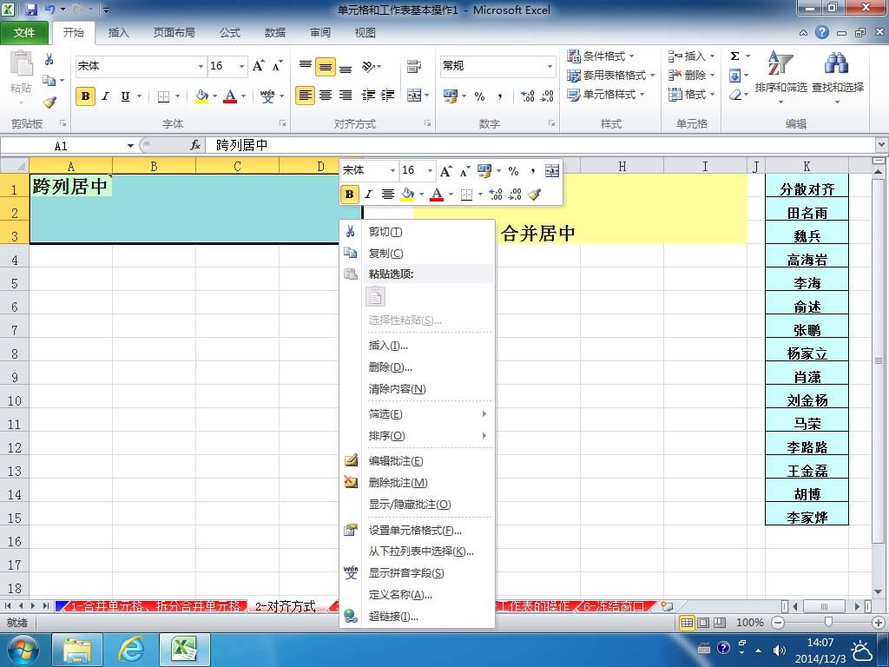
Task: Click the mini toolbar Format Painter brush
Action: pos(534,195)
